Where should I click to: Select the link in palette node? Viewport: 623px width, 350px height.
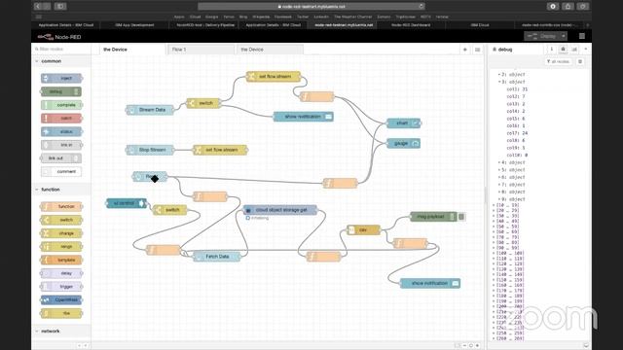point(61,145)
